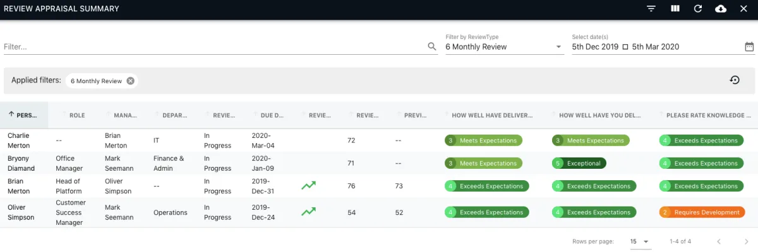This screenshot has width=758, height=252.
Task: Sort by Please Rate Knowledge column
Action: (x=708, y=115)
